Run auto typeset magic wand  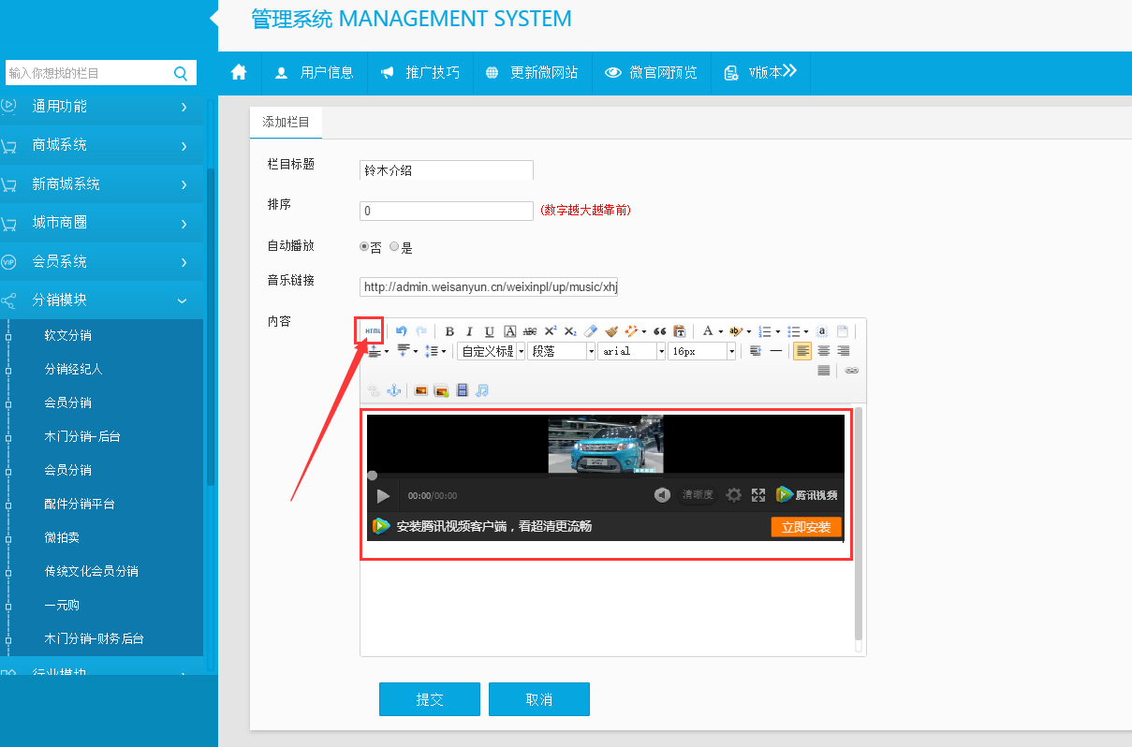point(631,331)
